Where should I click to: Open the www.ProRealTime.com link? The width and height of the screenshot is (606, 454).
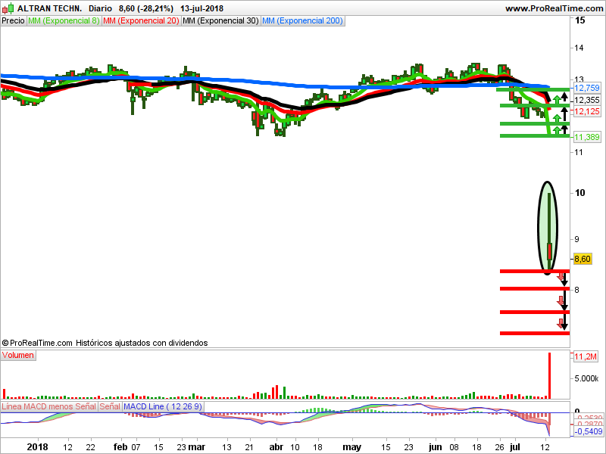[555, 8]
